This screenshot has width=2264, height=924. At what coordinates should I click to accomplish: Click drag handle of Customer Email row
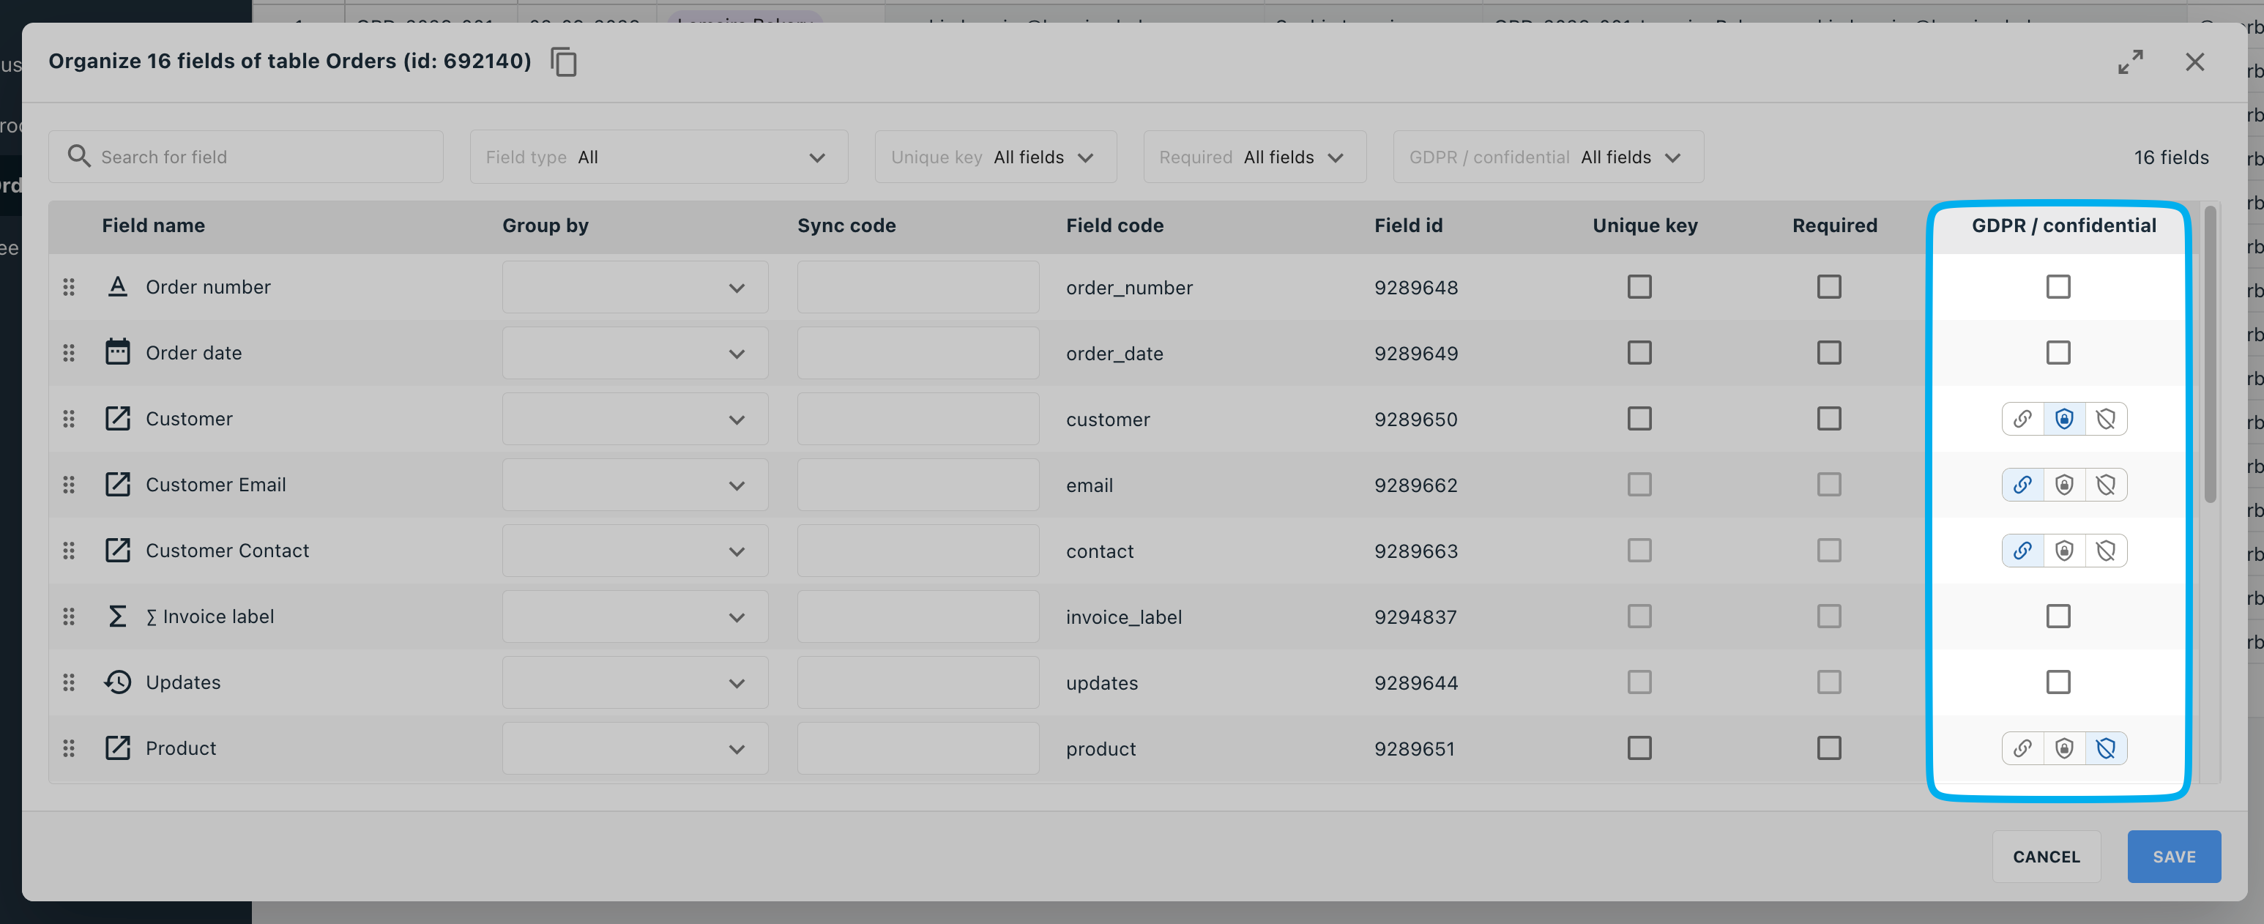pyautogui.click(x=69, y=485)
